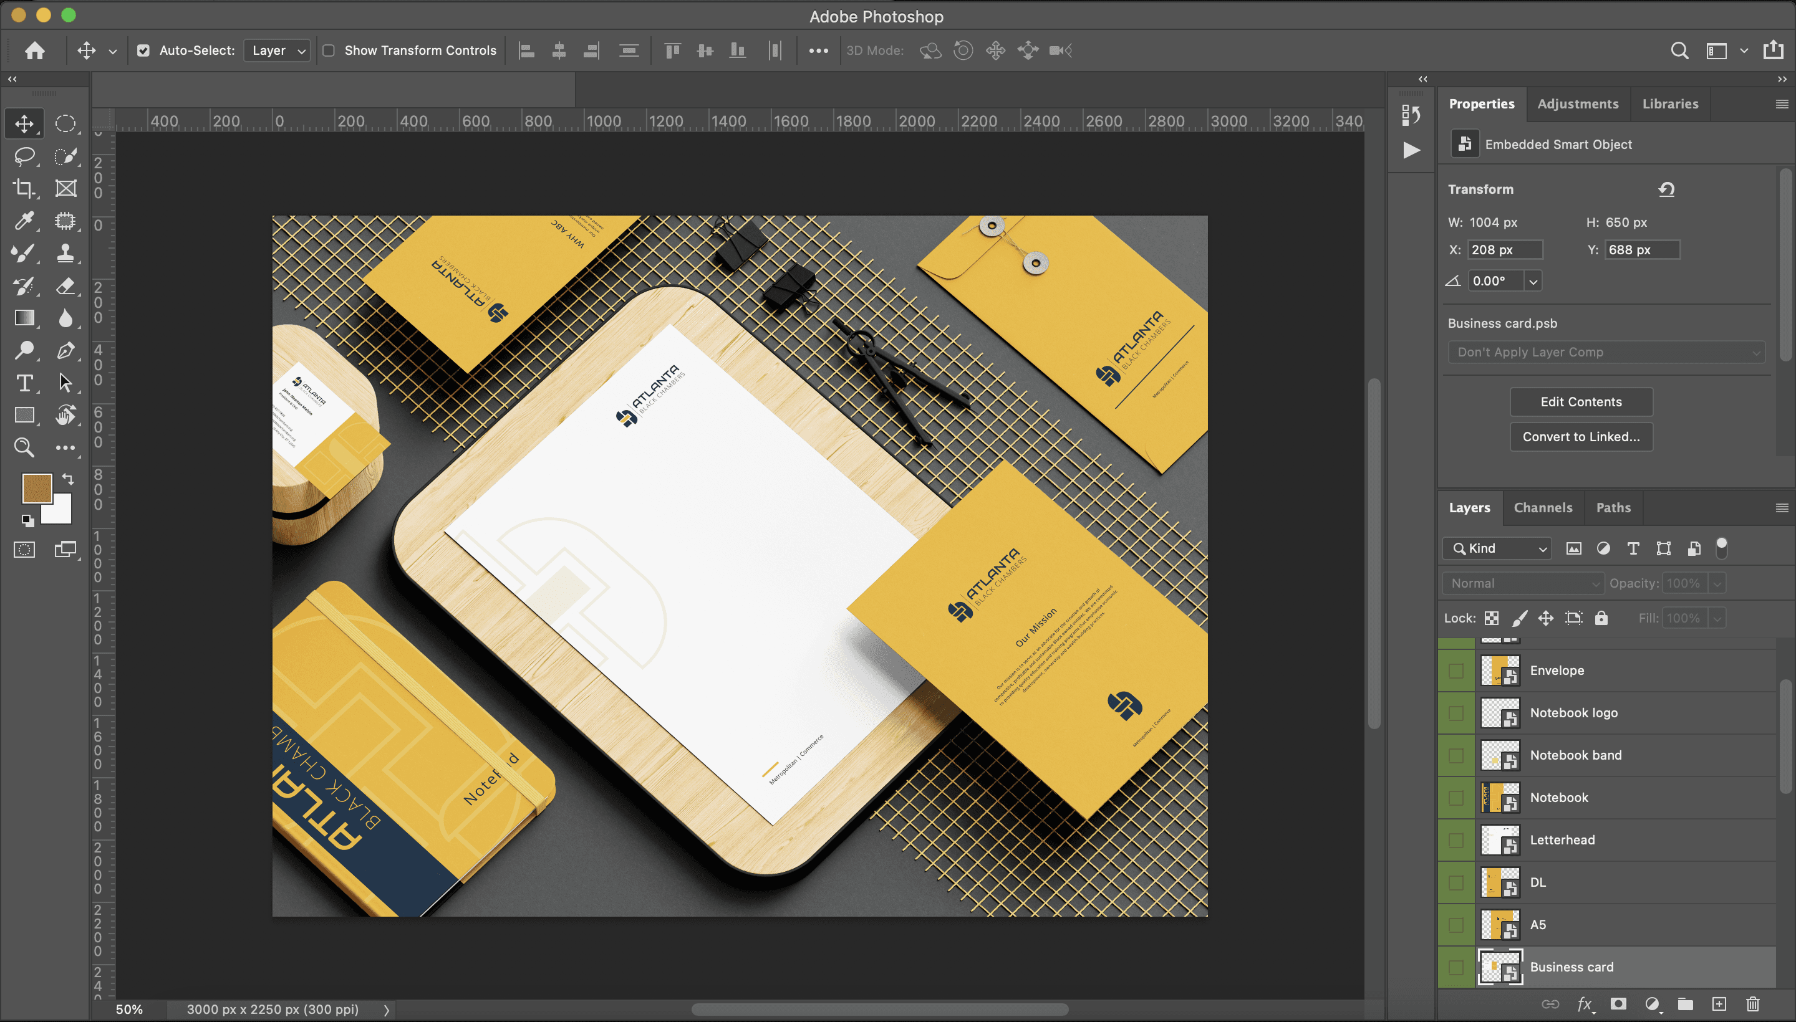Choose the Path Selection tool
1796x1022 pixels.
coord(65,383)
